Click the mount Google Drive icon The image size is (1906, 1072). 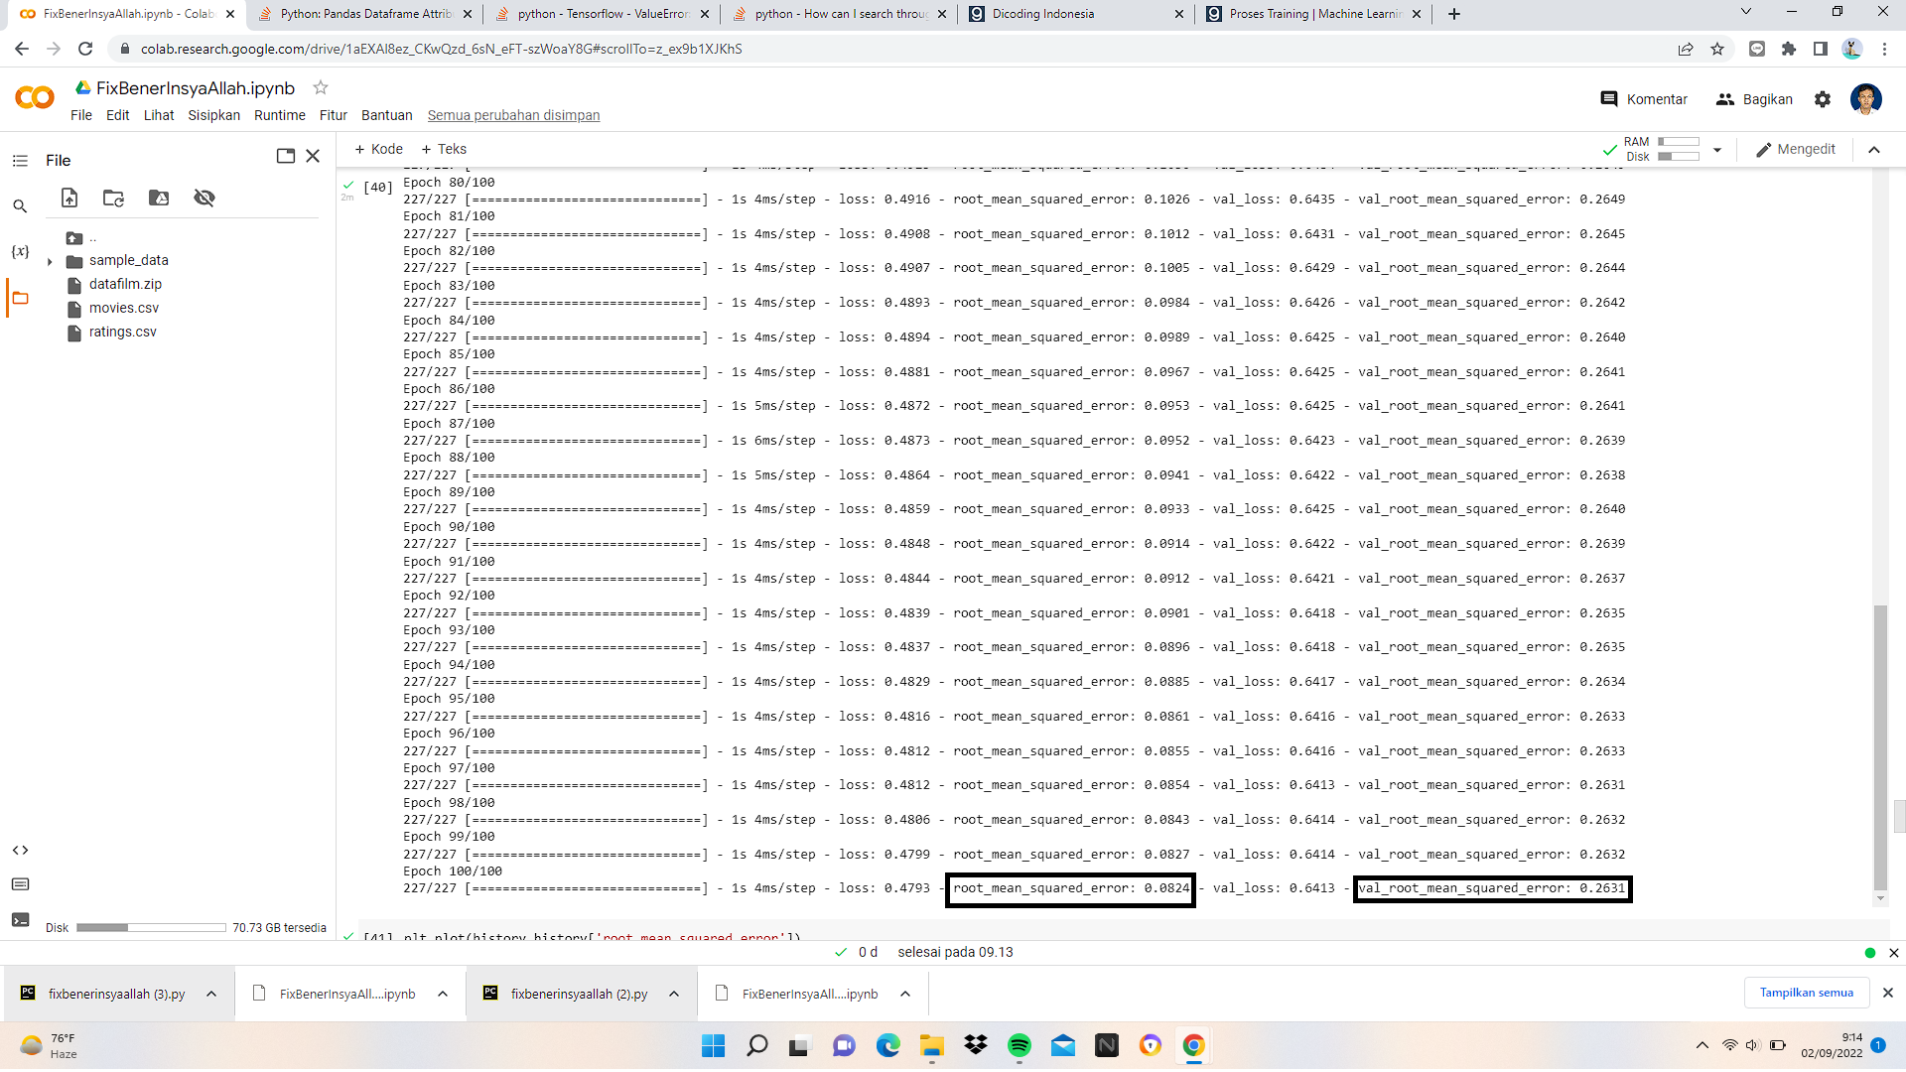(x=159, y=198)
